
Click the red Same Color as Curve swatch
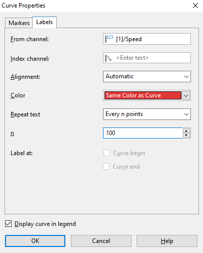[x=143, y=95]
